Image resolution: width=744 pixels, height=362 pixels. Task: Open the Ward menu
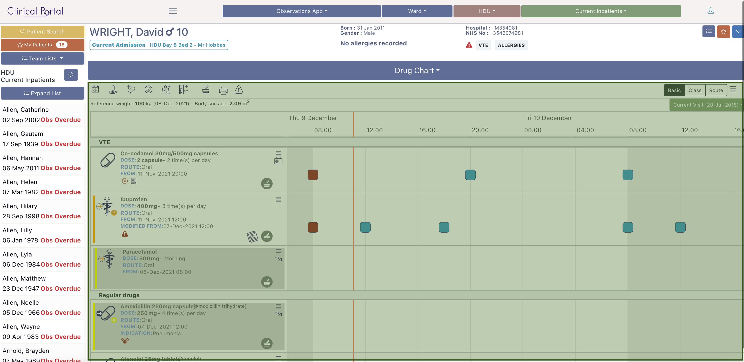click(417, 11)
